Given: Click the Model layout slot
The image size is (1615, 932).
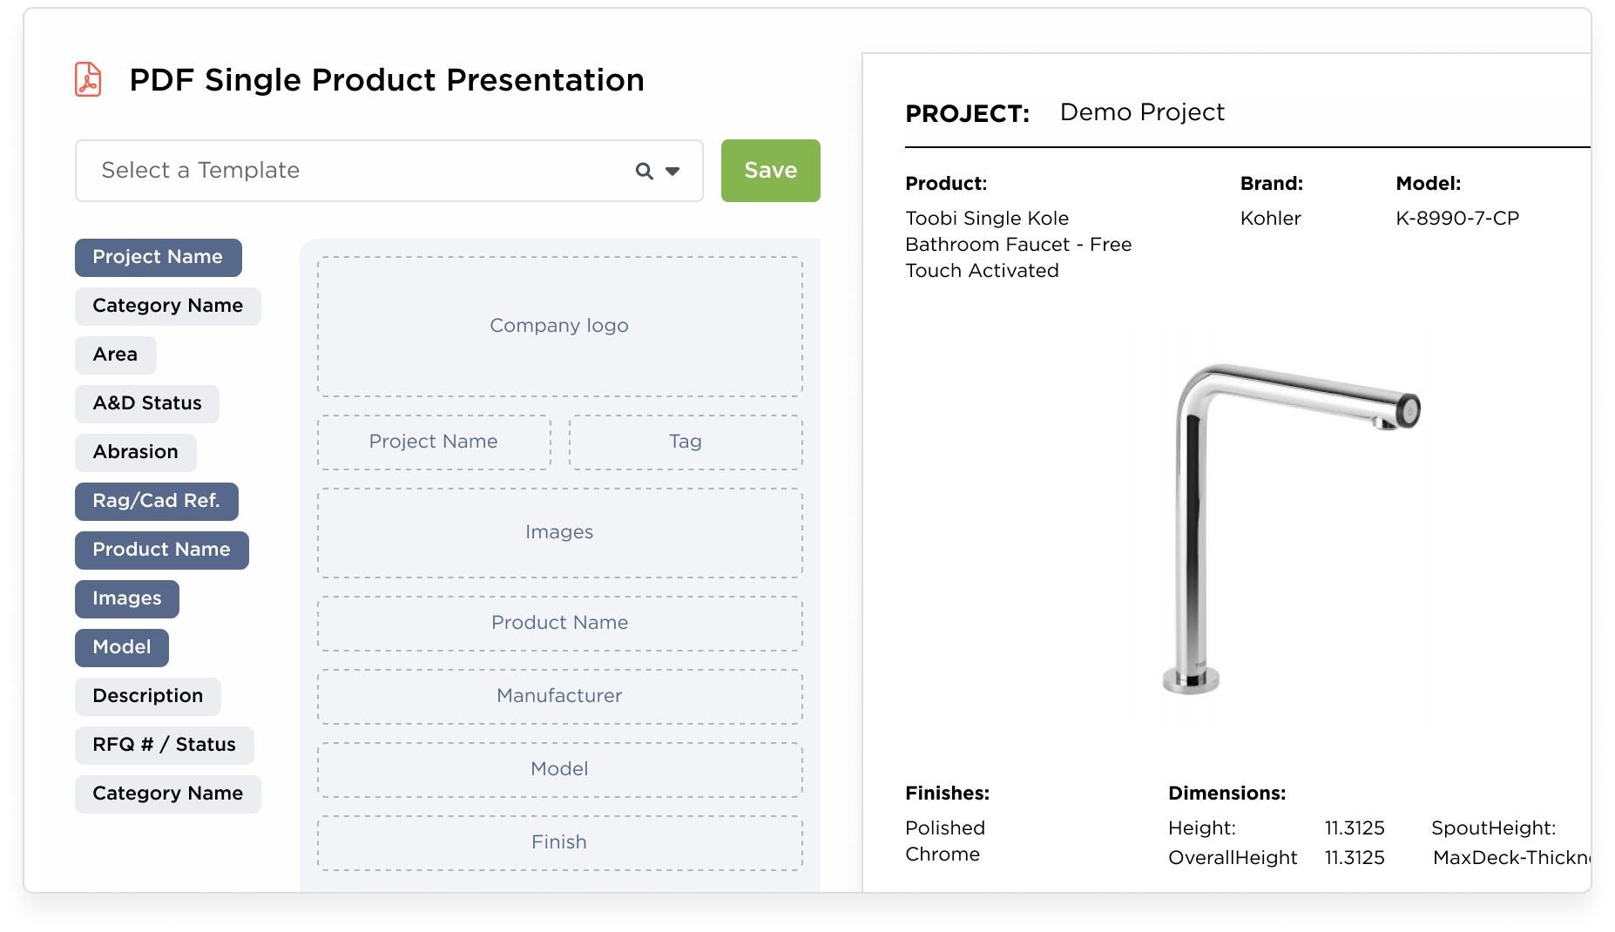Looking at the screenshot, I should pos(559,770).
